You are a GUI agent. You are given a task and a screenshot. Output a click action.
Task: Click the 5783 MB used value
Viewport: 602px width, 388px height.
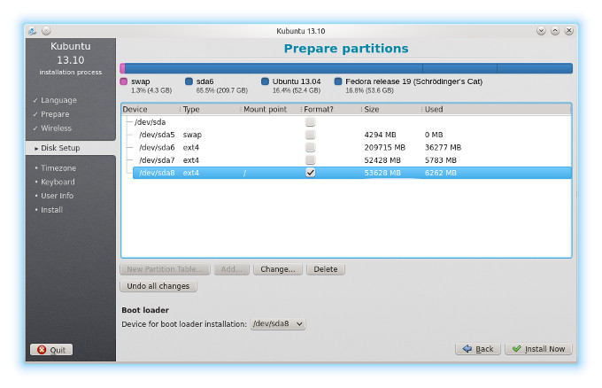point(441,160)
